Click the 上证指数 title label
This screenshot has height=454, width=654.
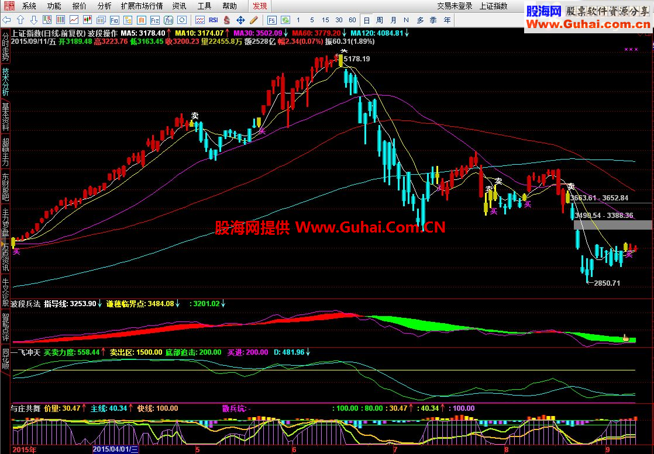click(493, 6)
